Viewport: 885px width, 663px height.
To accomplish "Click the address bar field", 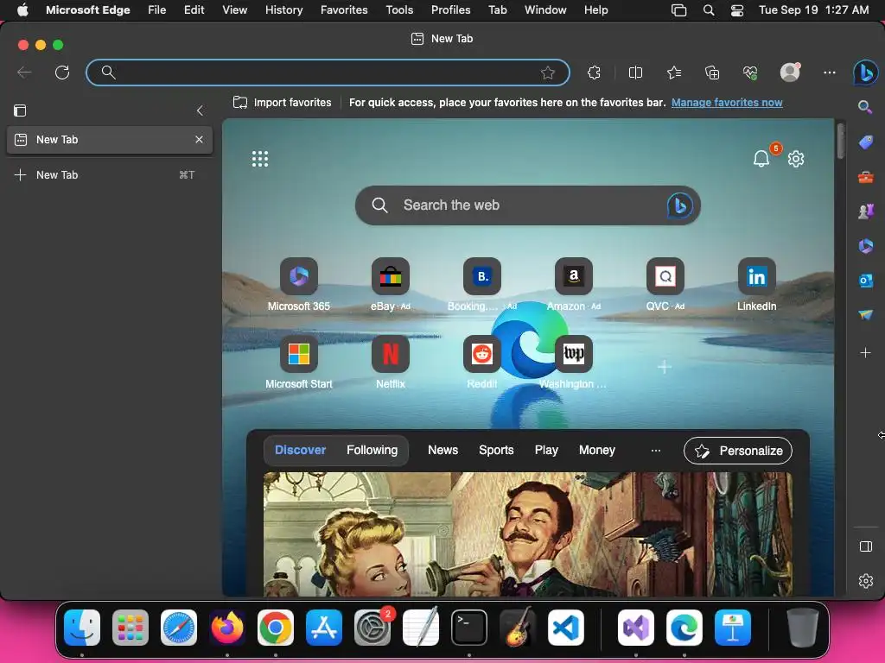I will point(328,73).
